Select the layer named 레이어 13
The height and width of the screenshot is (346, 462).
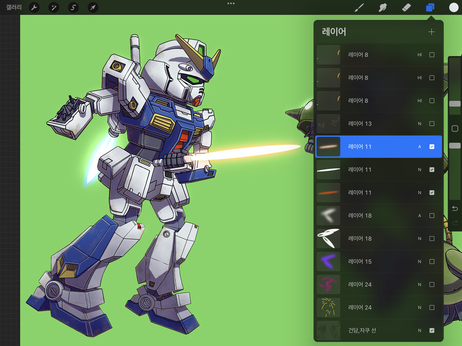click(360, 124)
